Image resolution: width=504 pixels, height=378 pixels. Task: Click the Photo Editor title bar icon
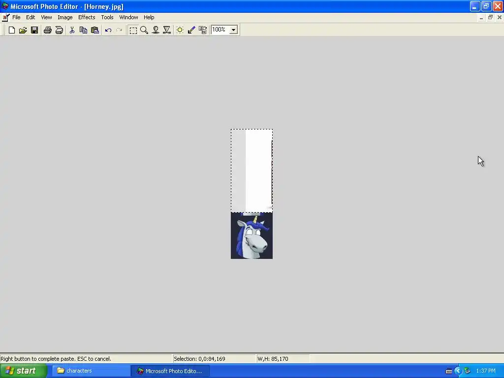tap(5, 6)
